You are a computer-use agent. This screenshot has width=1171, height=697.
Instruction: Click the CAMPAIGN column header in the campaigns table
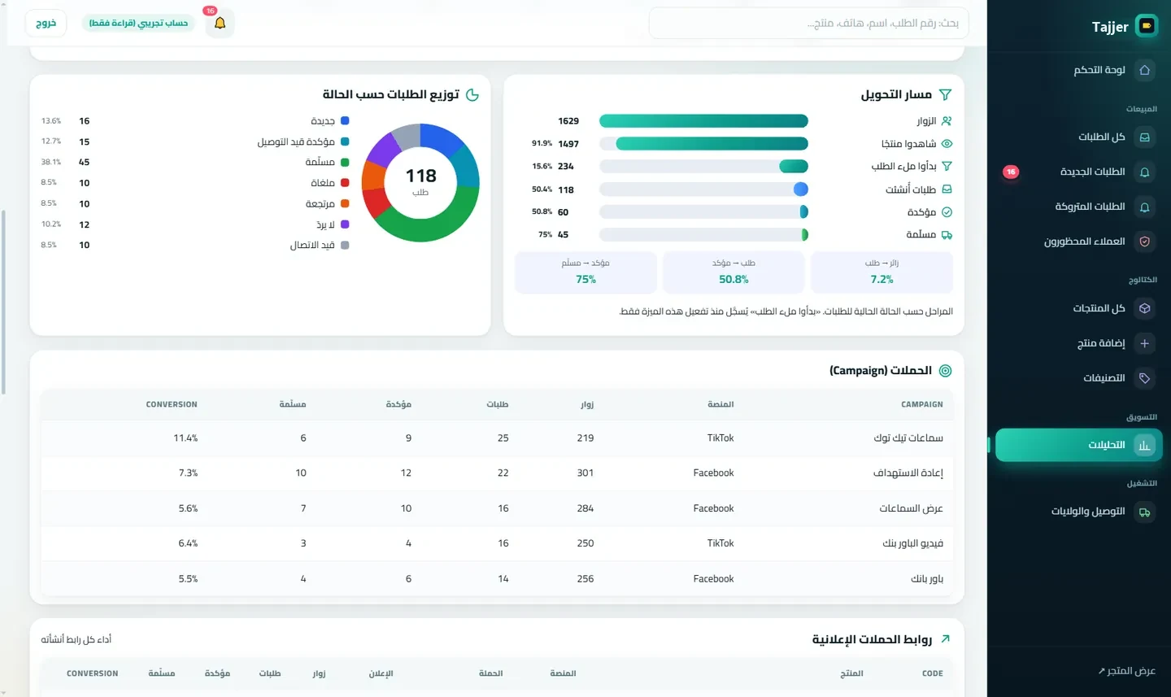[x=922, y=405]
